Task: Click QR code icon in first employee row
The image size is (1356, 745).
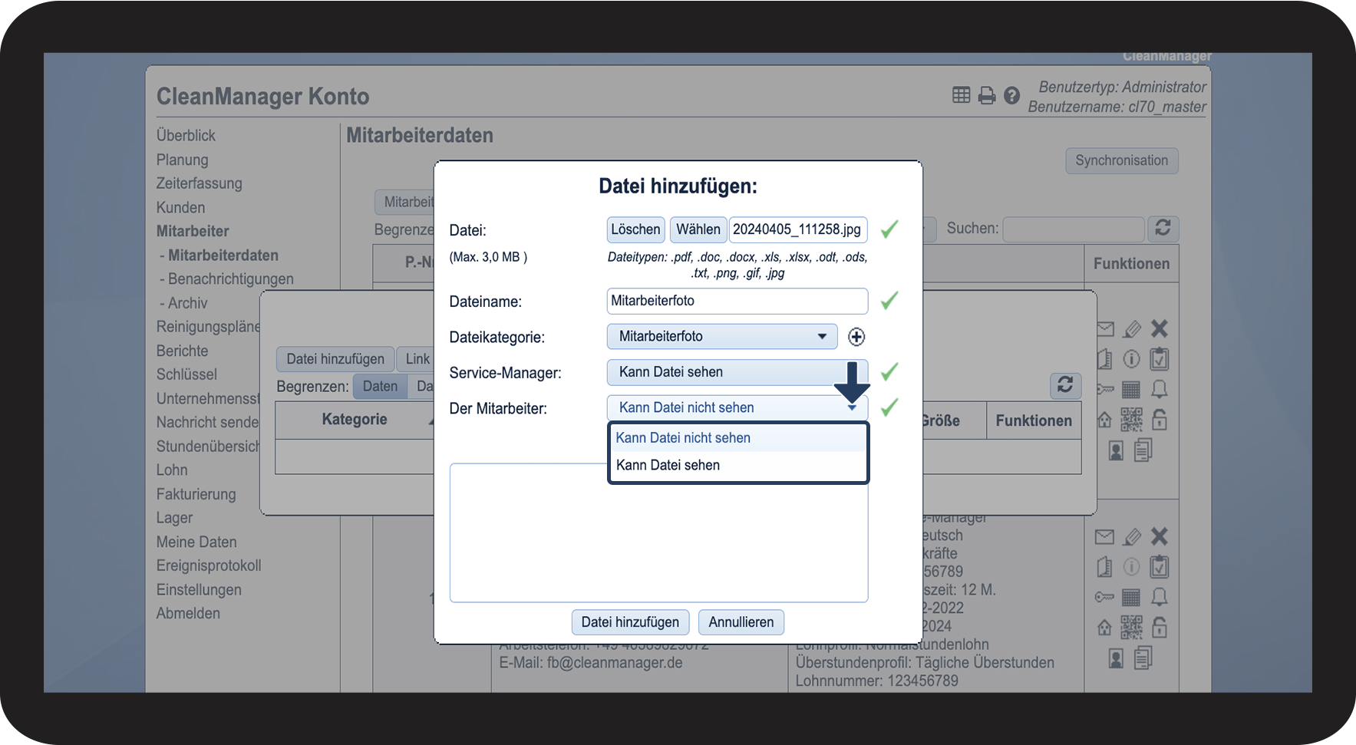Action: [x=1131, y=420]
